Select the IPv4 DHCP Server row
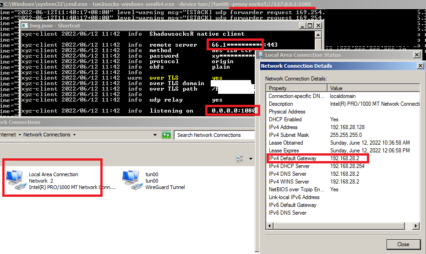426x254 pixels. (343, 166)
